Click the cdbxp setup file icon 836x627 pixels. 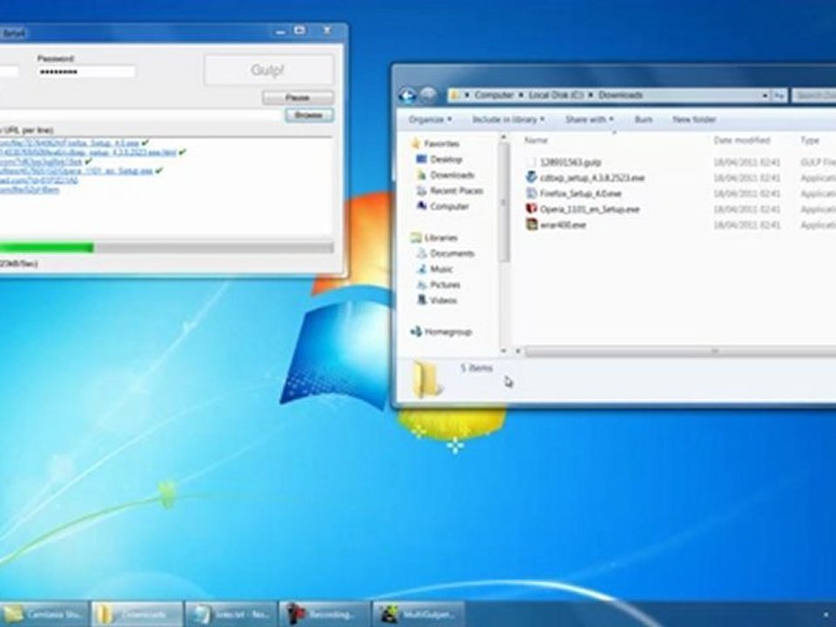(531, 177)
